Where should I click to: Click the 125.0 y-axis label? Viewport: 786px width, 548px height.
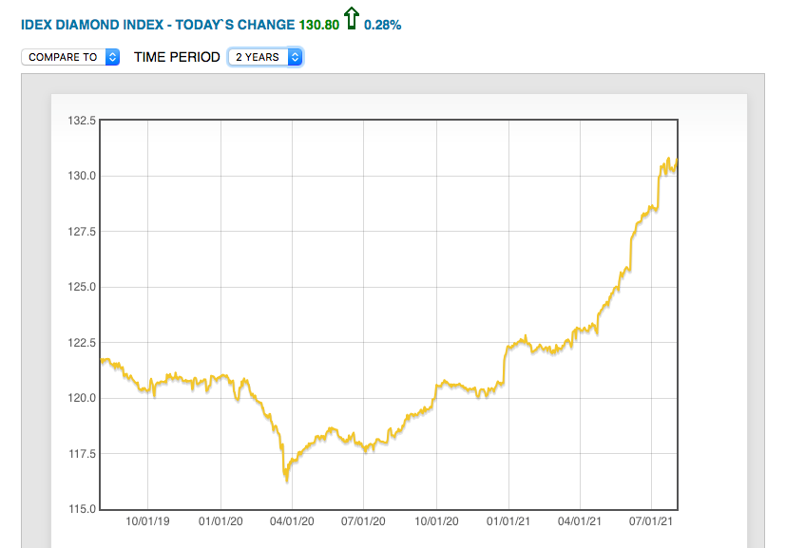pyautogui.click(x=80, y=287)
